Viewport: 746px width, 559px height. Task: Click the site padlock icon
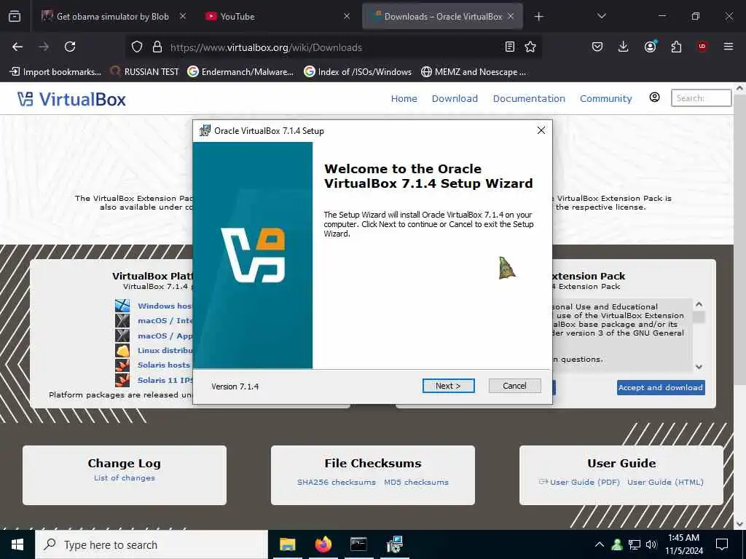click(157, 47)
